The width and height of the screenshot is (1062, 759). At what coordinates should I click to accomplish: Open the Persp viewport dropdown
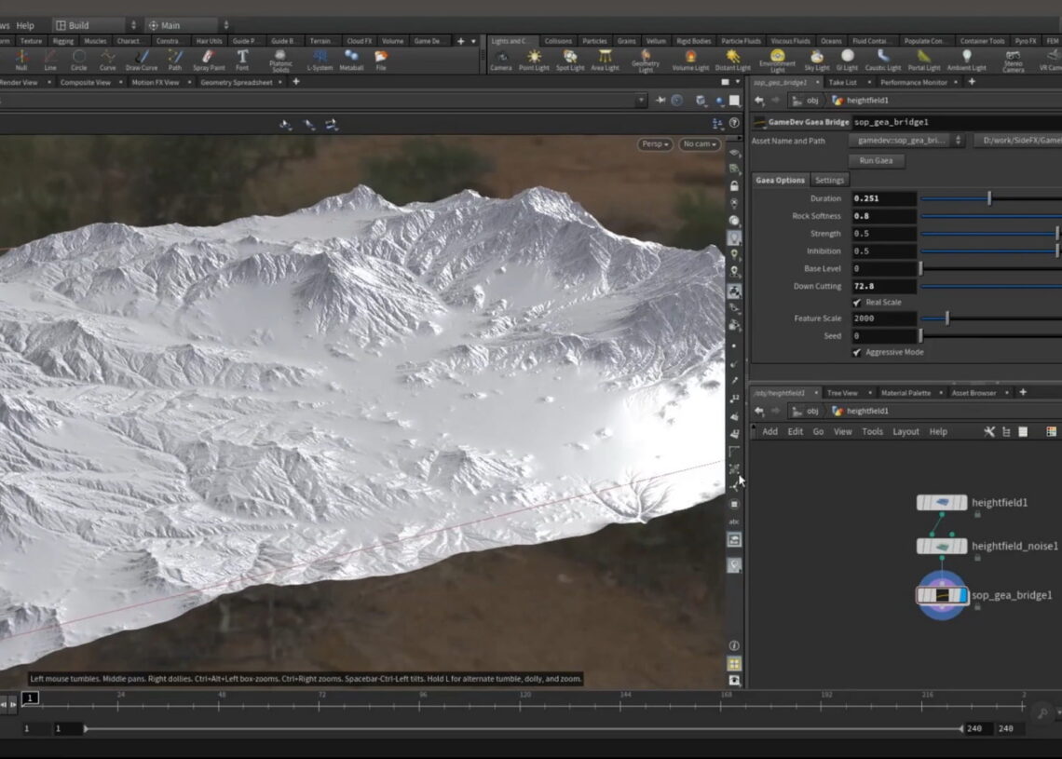coord(658,144)
